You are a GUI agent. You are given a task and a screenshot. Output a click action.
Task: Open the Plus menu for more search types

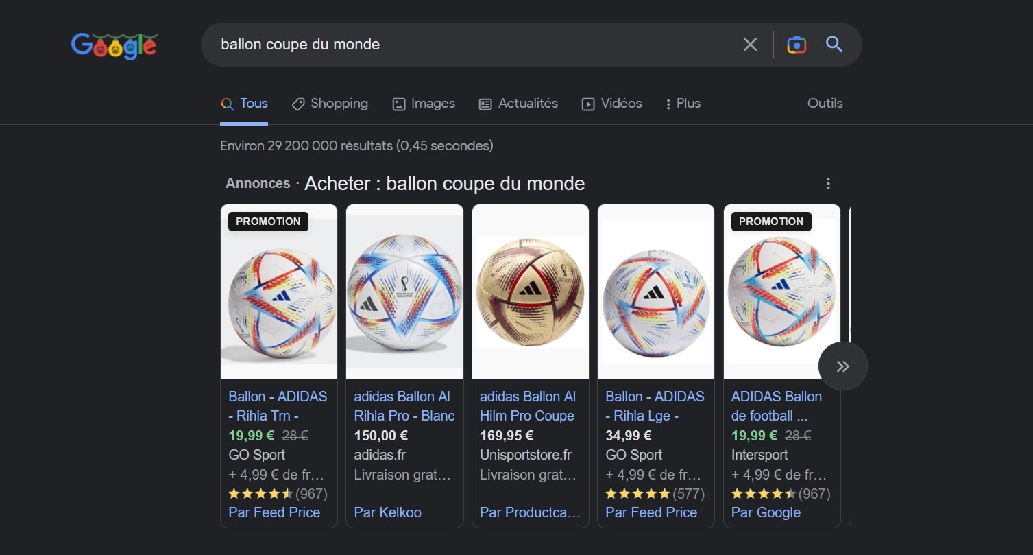(682, 104)
